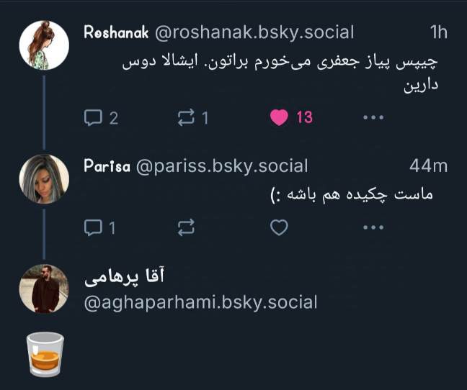Open Roshanak's profile picture
The width and height of the screenshot is (467, 390).
click(x=44, y=45)
